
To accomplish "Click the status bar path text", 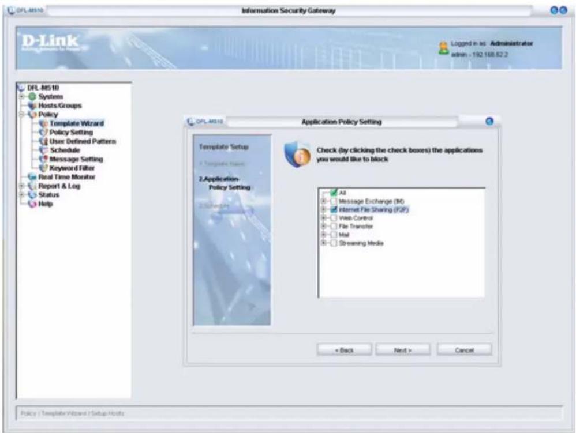I will coord(72,413).
